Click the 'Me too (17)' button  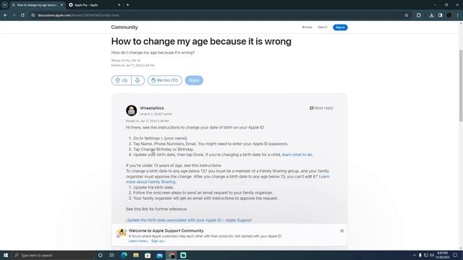[x=165, y=80]
